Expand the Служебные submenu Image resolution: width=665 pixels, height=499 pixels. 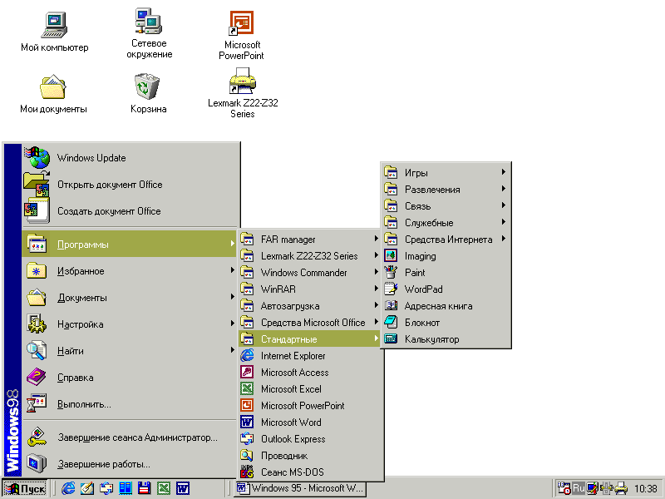(x=446, y=223)
